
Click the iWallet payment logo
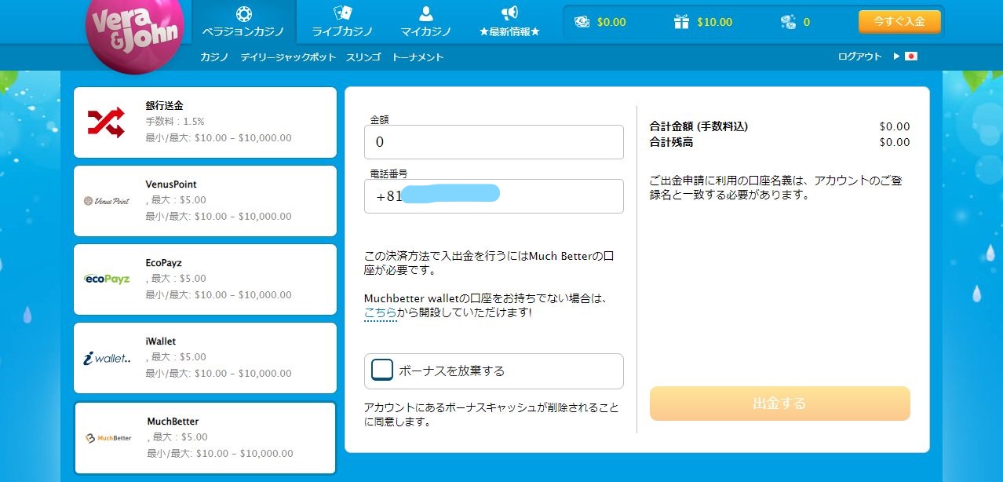click(107, 356)
